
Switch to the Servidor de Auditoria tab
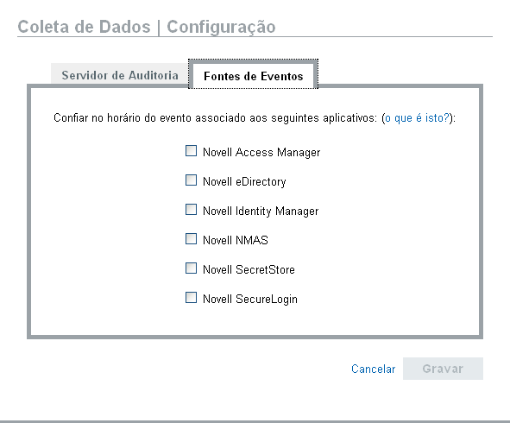(x=120, y=75)
